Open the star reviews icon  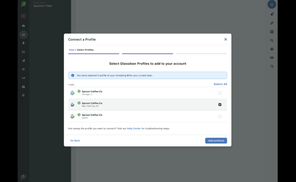pos(23,95)
